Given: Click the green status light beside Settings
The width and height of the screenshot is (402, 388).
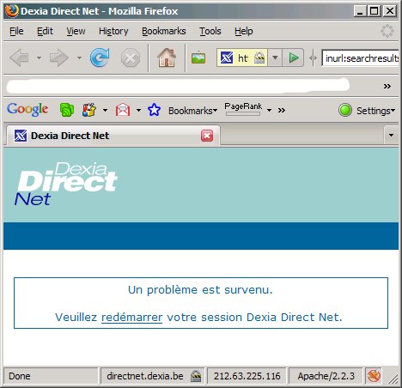Looking at the screenshot, I should (345, 110).
